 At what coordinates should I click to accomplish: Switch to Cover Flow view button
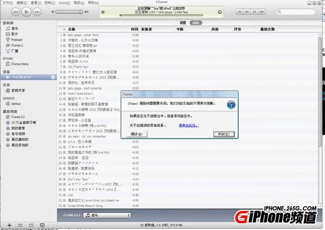point(262,12)
